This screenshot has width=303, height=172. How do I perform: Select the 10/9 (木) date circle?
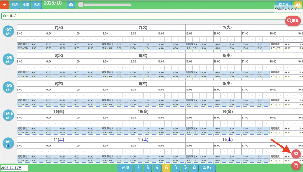point(8,87)
